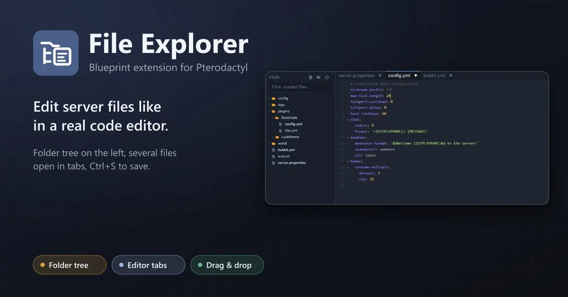Fold the chat: block in the editor
Screen dimensions: 568x297
coord(348,120)
